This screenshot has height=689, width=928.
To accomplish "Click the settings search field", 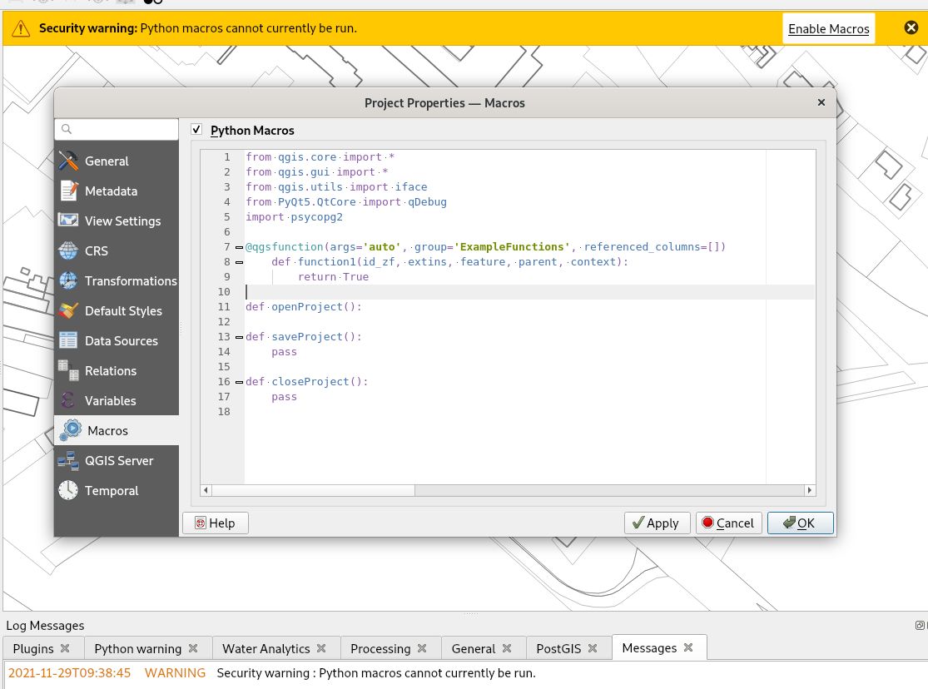I will coord(117,129).
